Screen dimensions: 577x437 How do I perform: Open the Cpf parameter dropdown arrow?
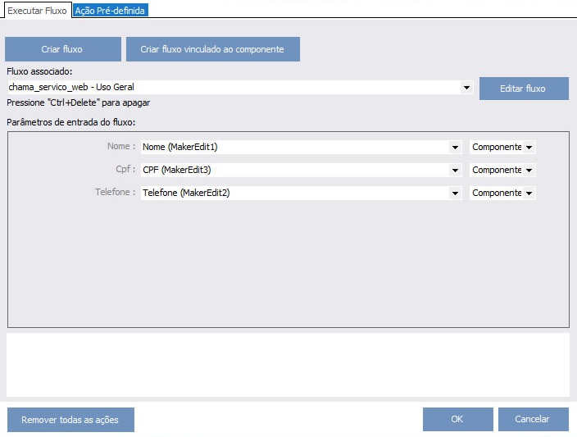(x=455, y=171)
